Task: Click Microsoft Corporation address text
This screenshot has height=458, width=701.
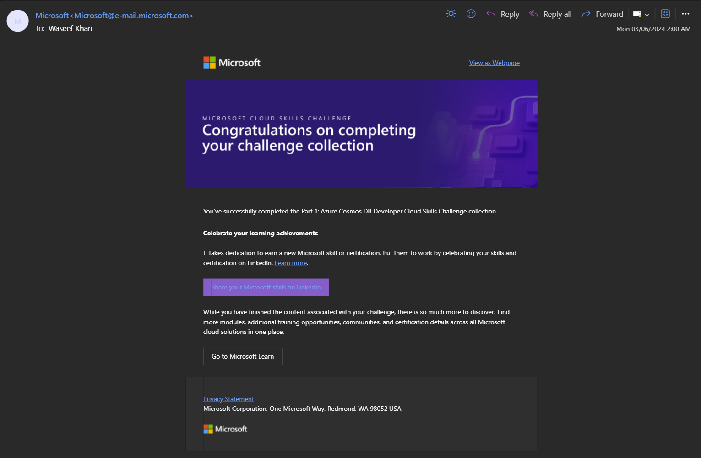Action: coord(302,409)
